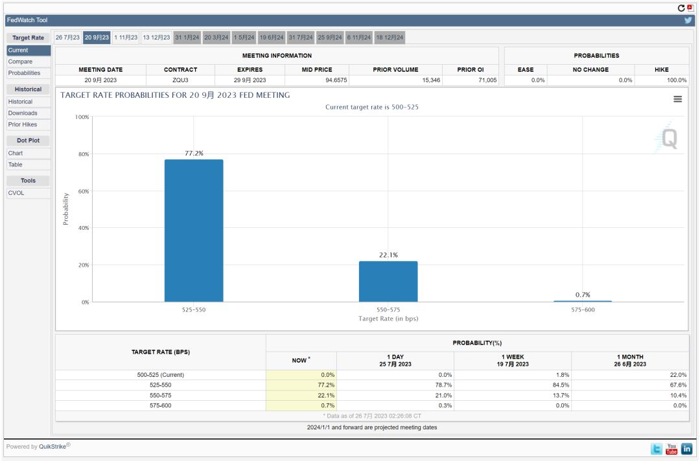
Task: Open the 20 3月24 meeting tab
Action: point(216,38)
